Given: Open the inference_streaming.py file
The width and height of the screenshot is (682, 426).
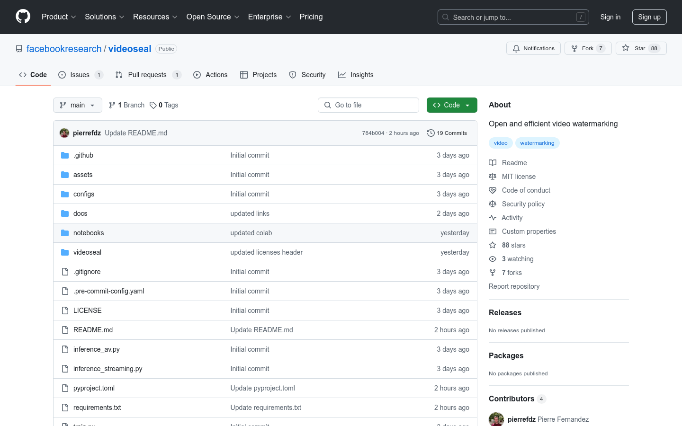Looking at the screenshot, I should 108,369.
